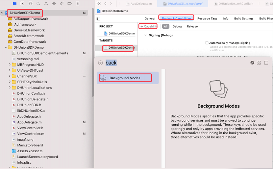The height and width of the screenshot is (169, 273).
Task: Select the Release configuration filter
Action: click(x=192, y=26)
